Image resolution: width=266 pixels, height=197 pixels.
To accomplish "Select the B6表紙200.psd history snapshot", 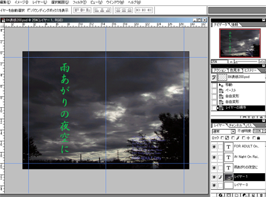I will 241,77.
